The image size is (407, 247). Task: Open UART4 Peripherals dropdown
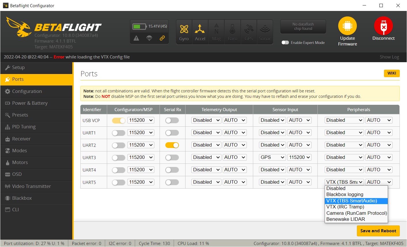tap(344, 170)
